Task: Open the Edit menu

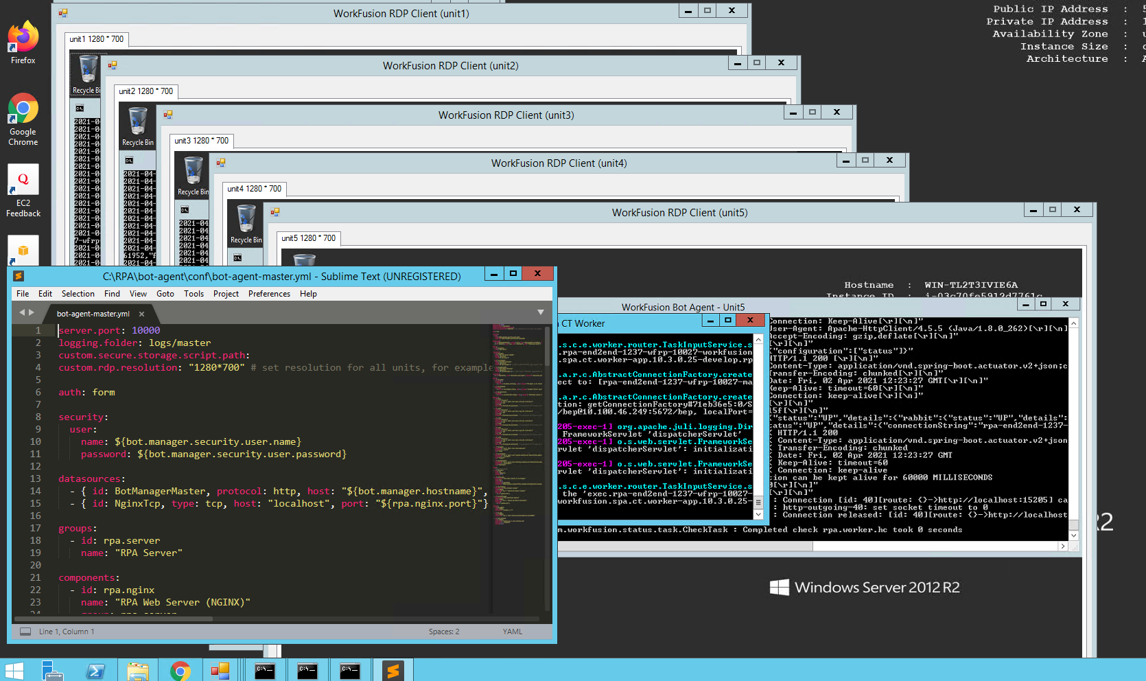Action: [x=45, y=294]
